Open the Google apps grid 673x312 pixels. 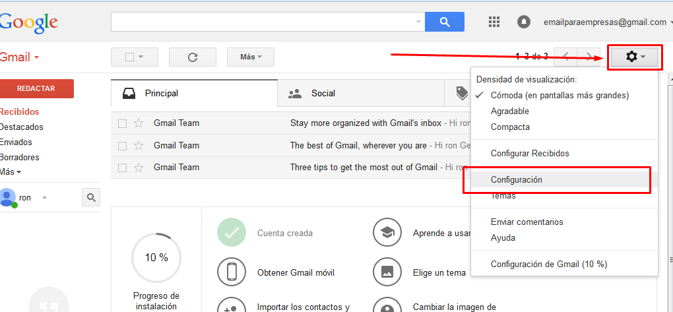(x=494, y=22)
